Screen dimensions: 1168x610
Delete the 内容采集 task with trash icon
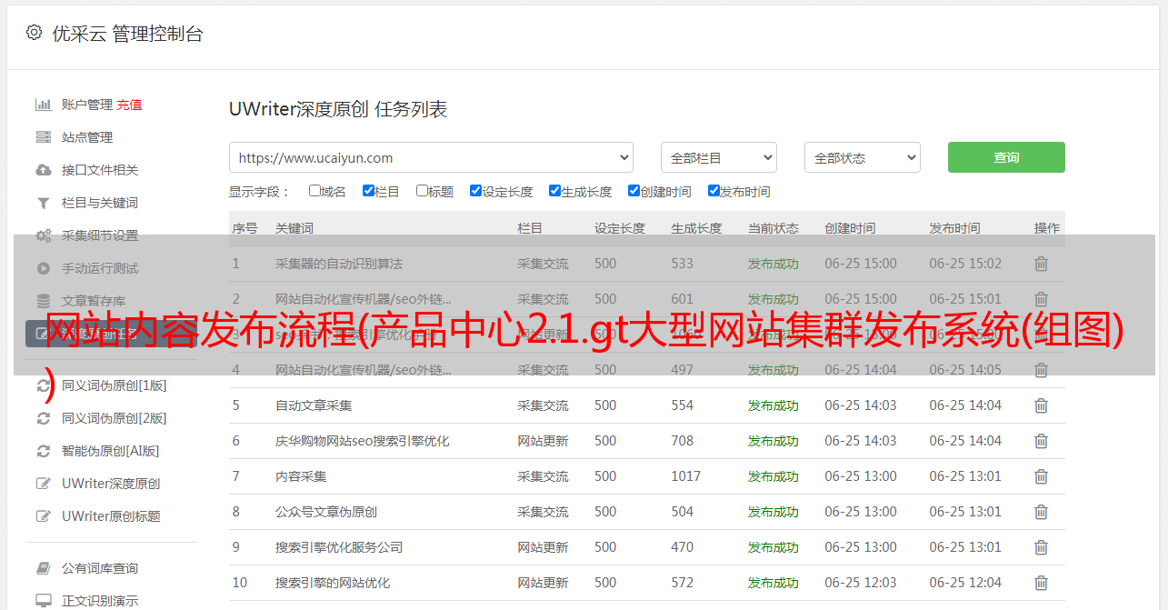click(x=1042, y=476)
